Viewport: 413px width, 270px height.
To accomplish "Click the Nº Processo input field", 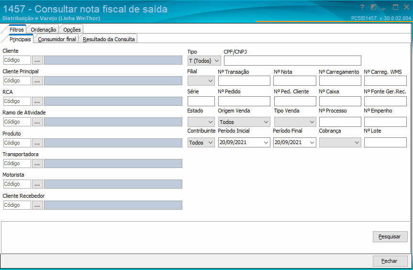I will pyautogui.click(x=340, y=122).
